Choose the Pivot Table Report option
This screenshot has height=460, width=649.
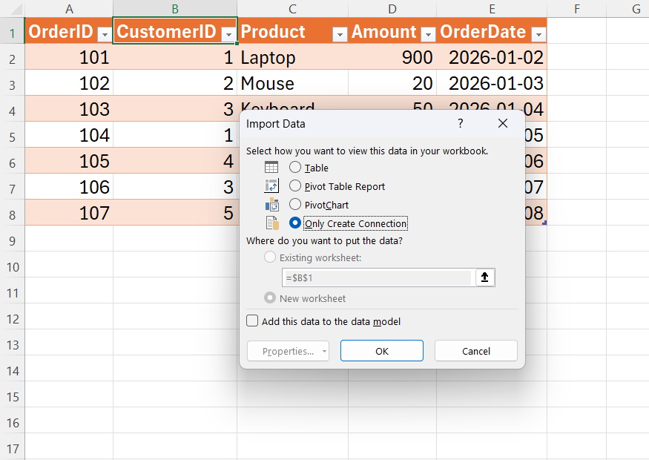pyautogui.click(x=294, y=186)
